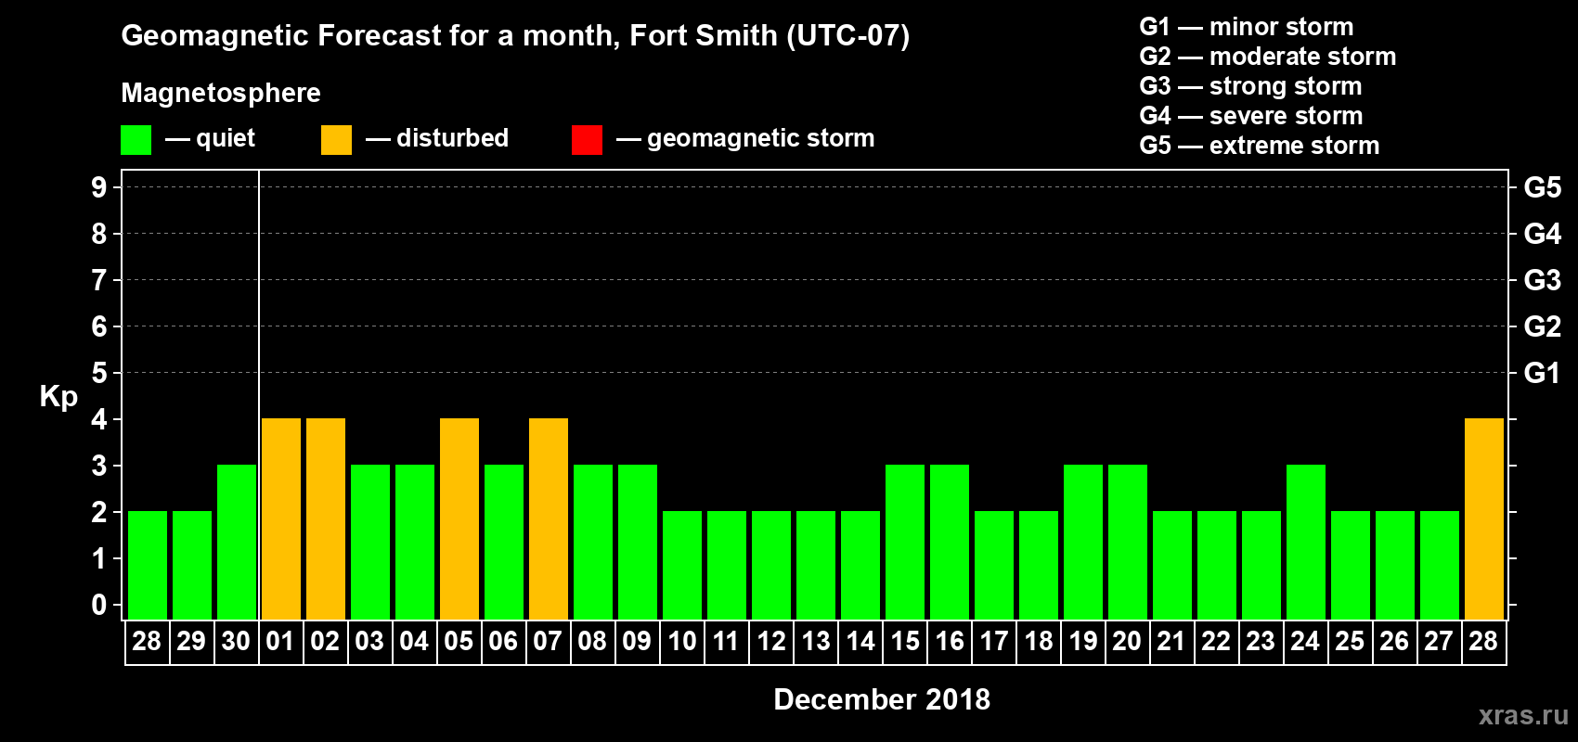Click the red geomagnetic storm legend swatch
This screenshot has width=1578, height=742.
(587, 140)
